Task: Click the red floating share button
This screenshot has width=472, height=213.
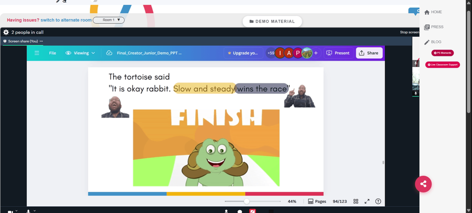Action: pos(423,184)
